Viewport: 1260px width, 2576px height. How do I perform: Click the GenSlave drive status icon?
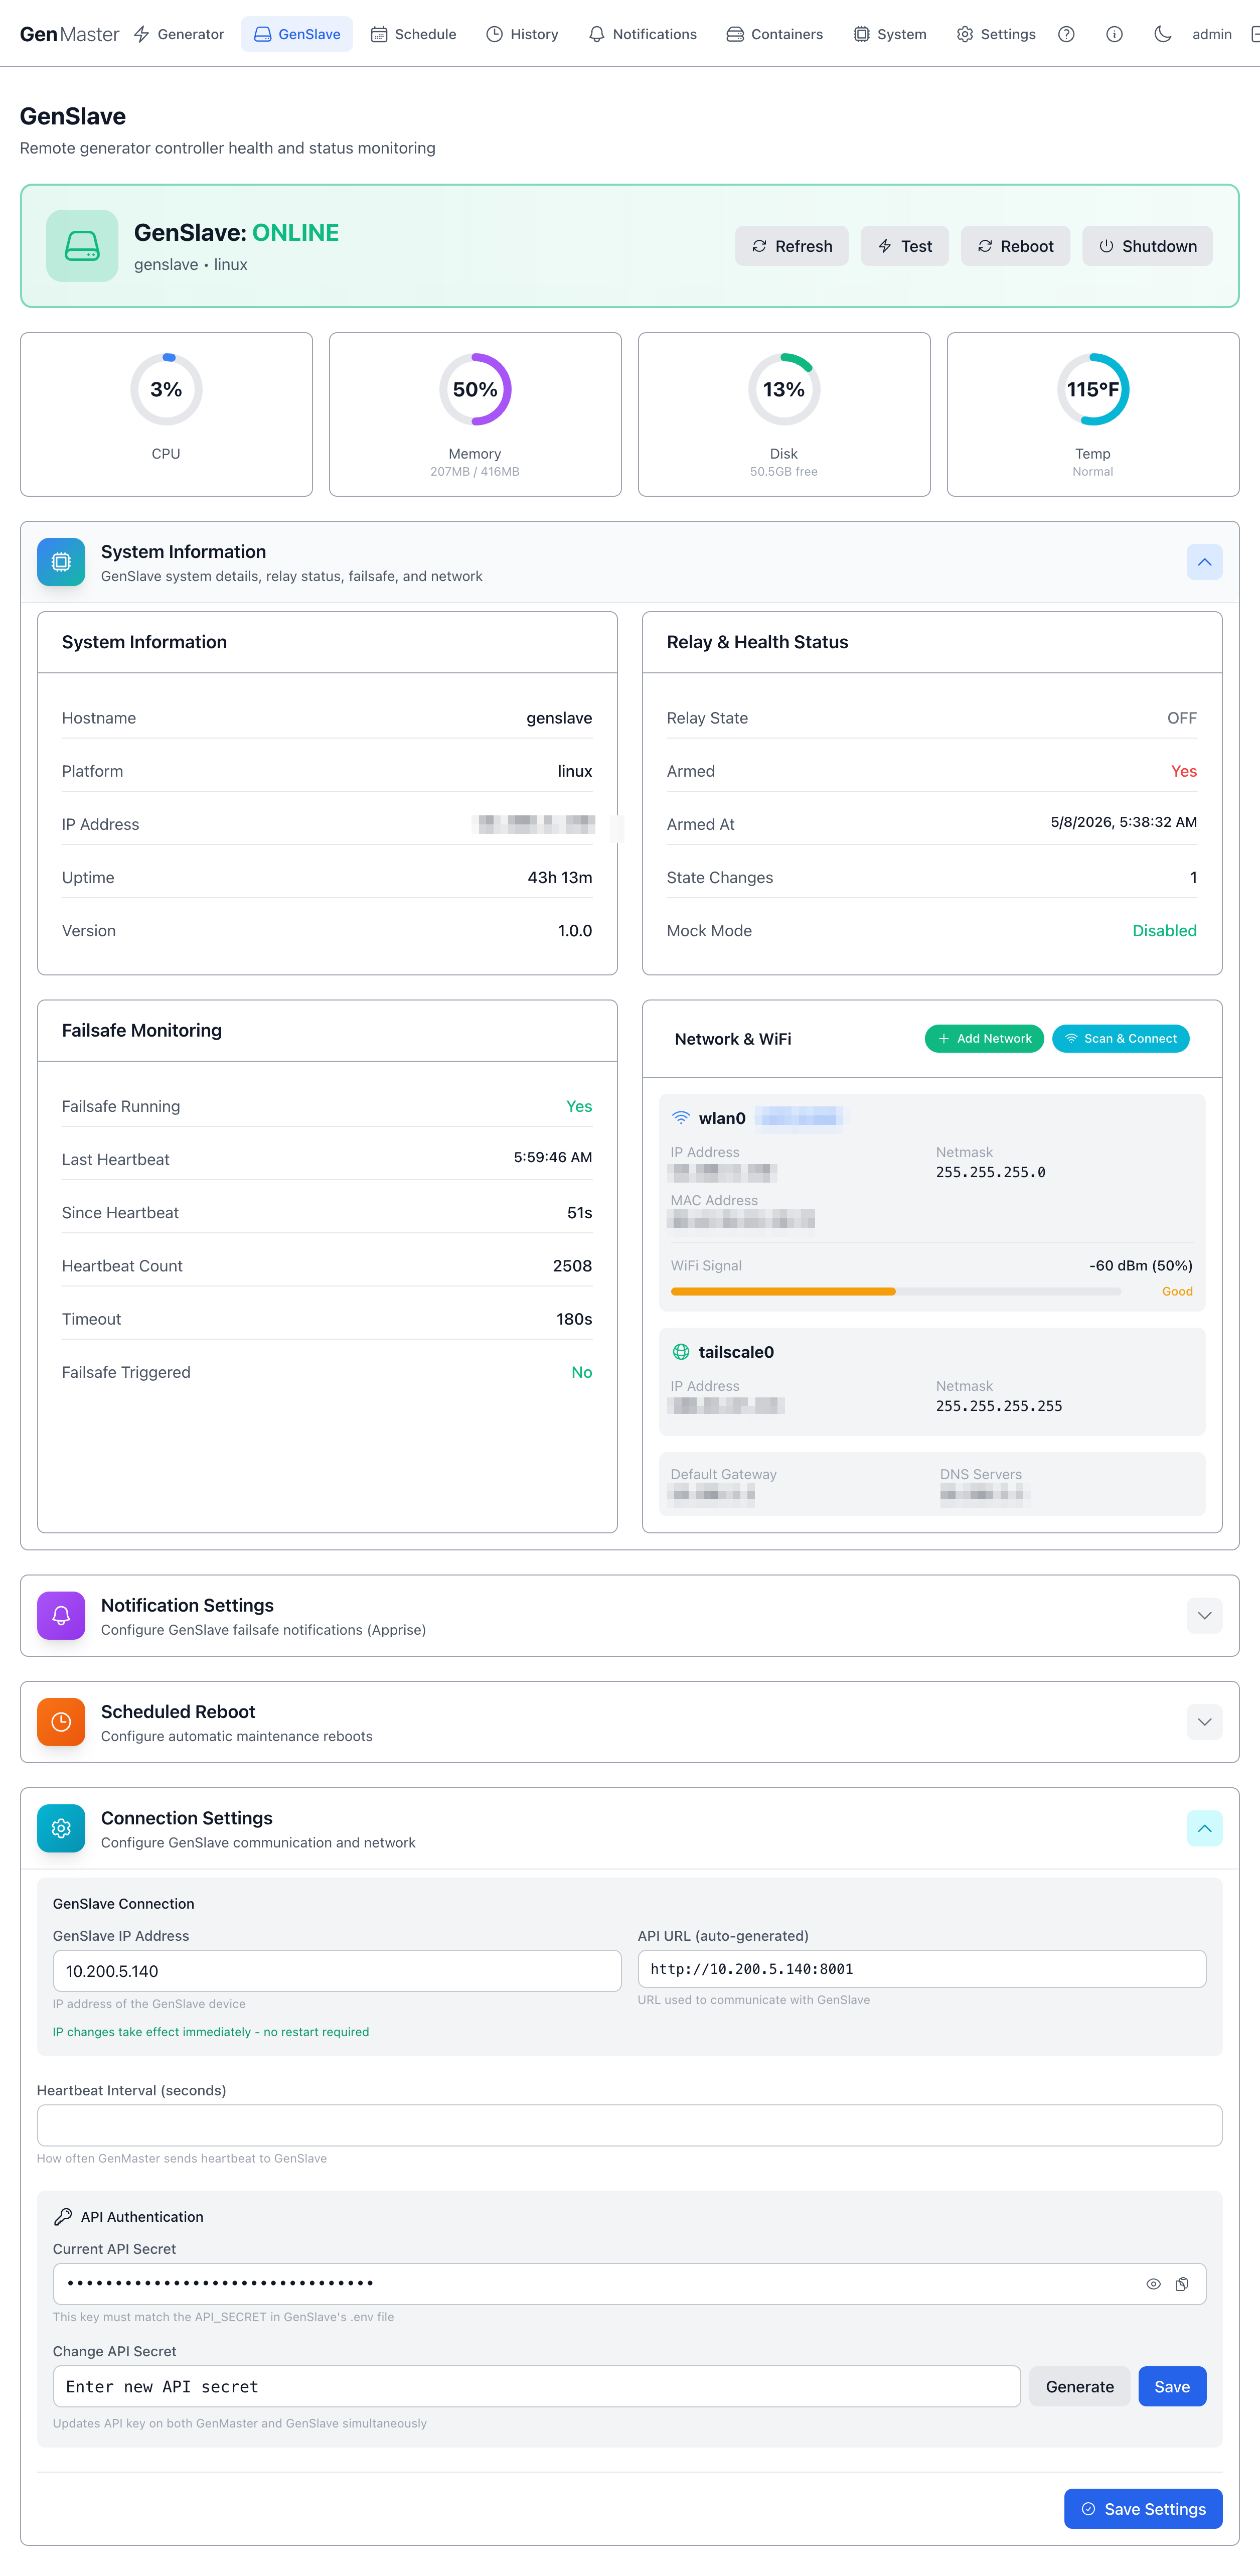click(x=82, y=246)
